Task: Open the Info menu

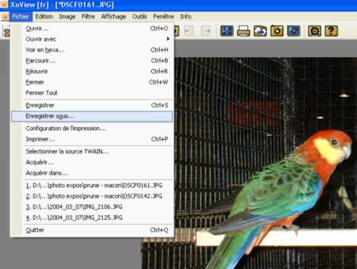Action: point(186,16)
